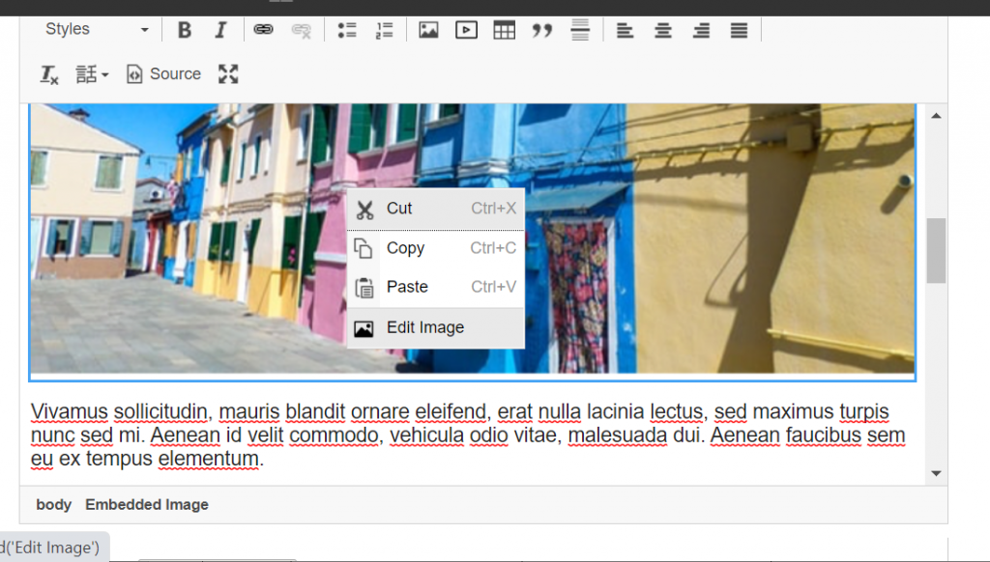Click the Source button
Screen dimensions: 990x562
[x=163, y=74]
